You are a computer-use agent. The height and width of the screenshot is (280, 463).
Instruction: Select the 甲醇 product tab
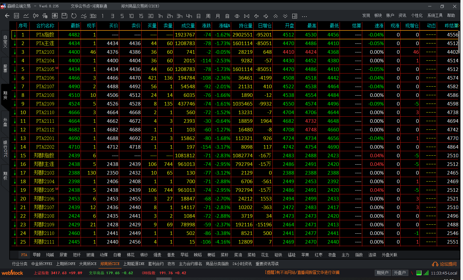pyautogui.click(x=37, y=255)
